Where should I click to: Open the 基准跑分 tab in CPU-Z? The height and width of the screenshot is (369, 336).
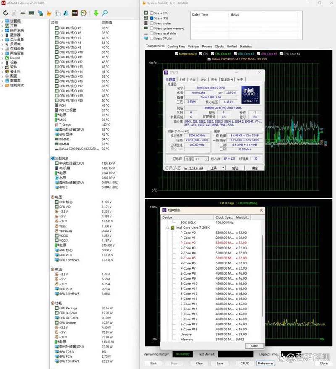click(x=227, y=79)
